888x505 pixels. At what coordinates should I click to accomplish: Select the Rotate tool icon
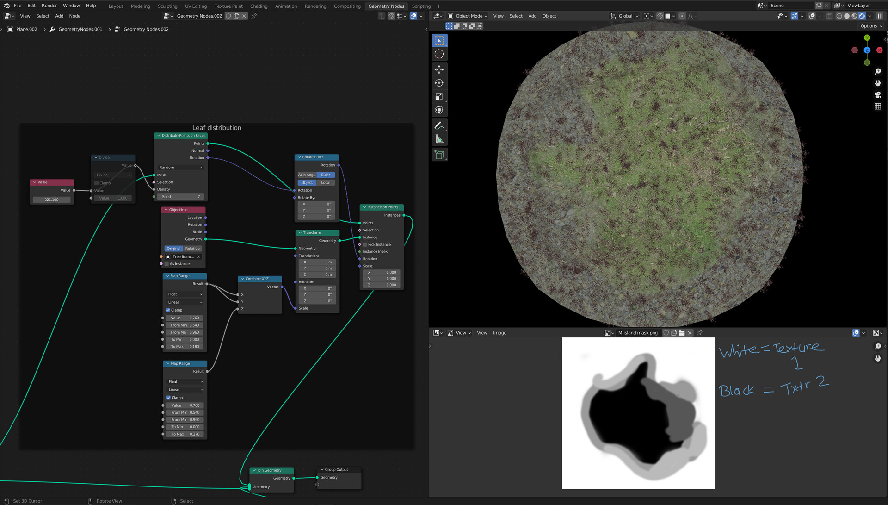[439, 83]
